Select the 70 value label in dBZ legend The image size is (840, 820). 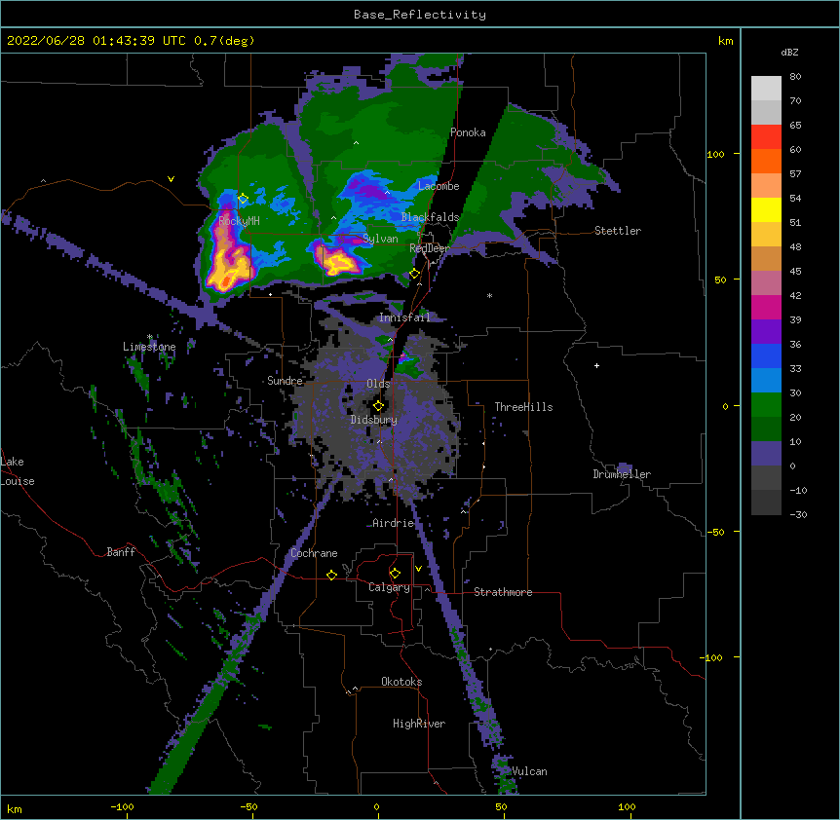795,100
